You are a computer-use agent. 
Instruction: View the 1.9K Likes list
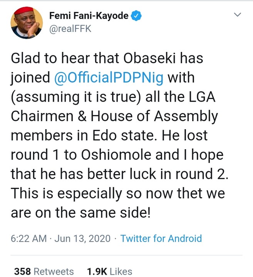(x=109, y=271)
